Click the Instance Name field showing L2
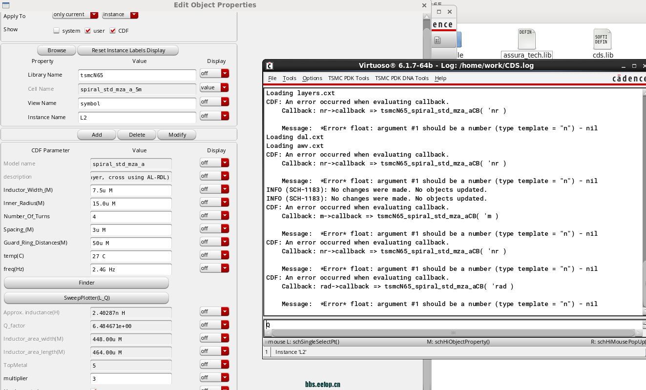Screen dimensions: 646x390 [137, 117]
